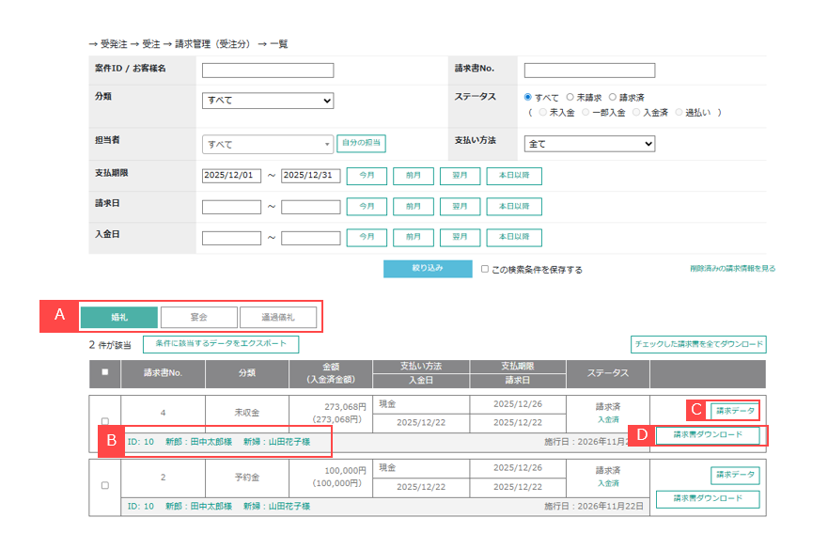
Task: Click the 自分の担当 button
Action: [361, 144]
